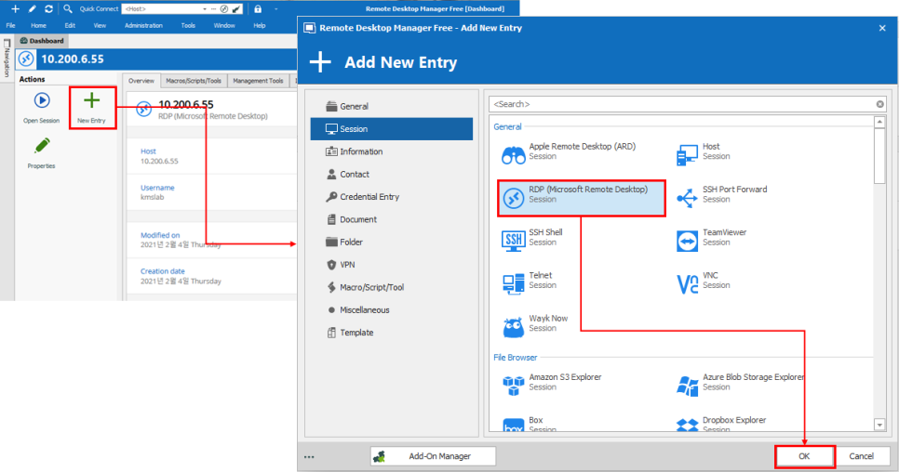The width and height of the screenshot is (899, 472).
Task: Click the green New Entry plus icon
Action: [x=92, y=100]
